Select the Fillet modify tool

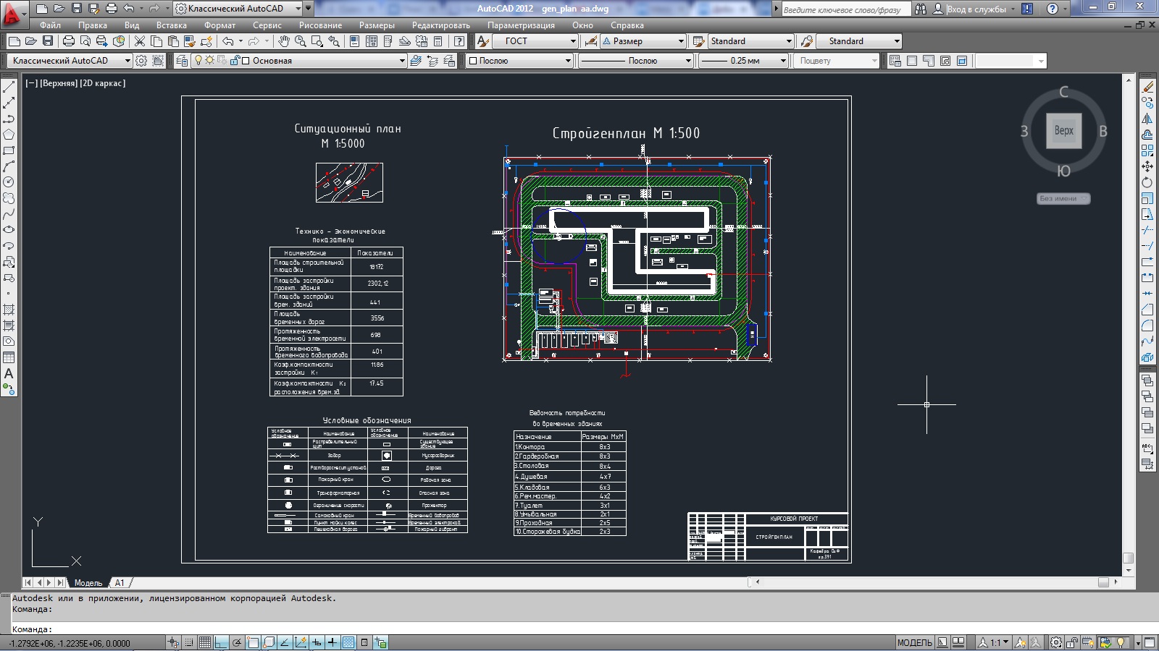coord(1147,325)
